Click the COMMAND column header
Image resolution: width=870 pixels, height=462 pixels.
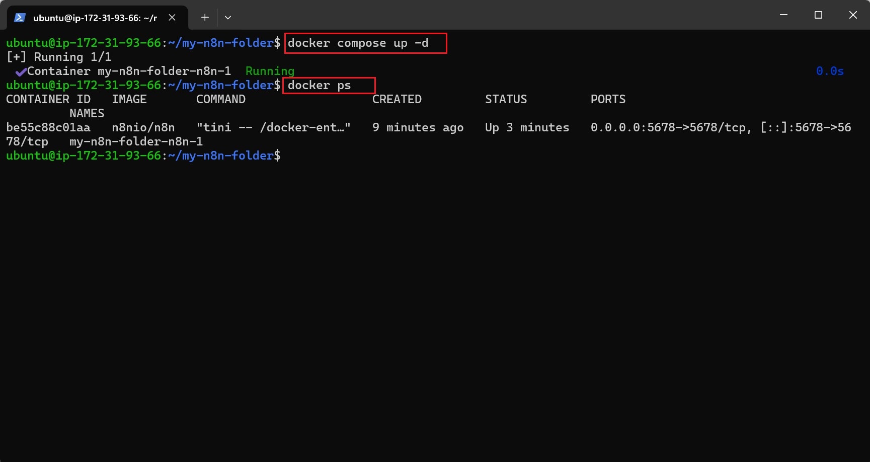click(221, 100)
